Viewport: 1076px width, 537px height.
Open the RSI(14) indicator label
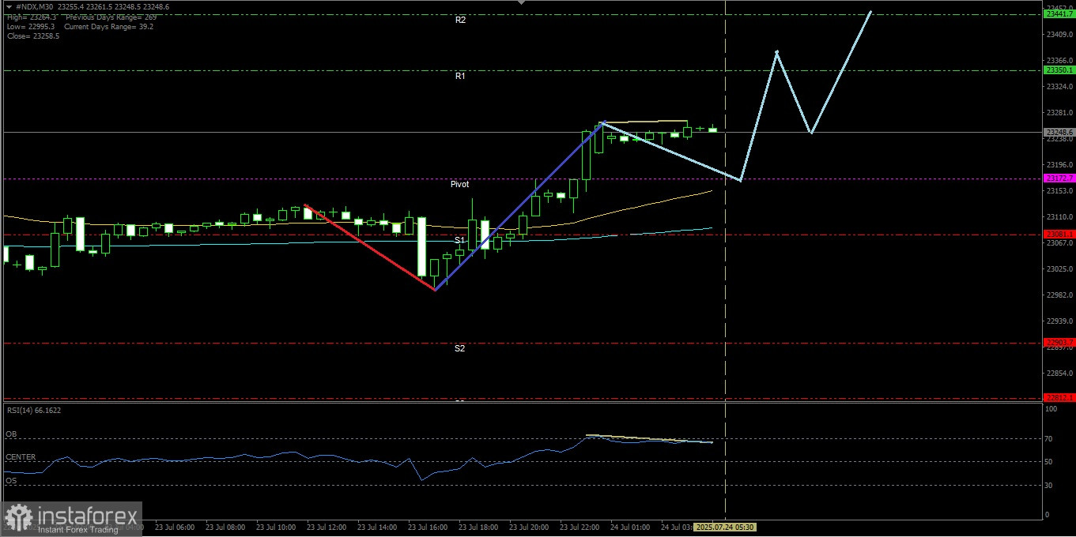coord(33,411)
